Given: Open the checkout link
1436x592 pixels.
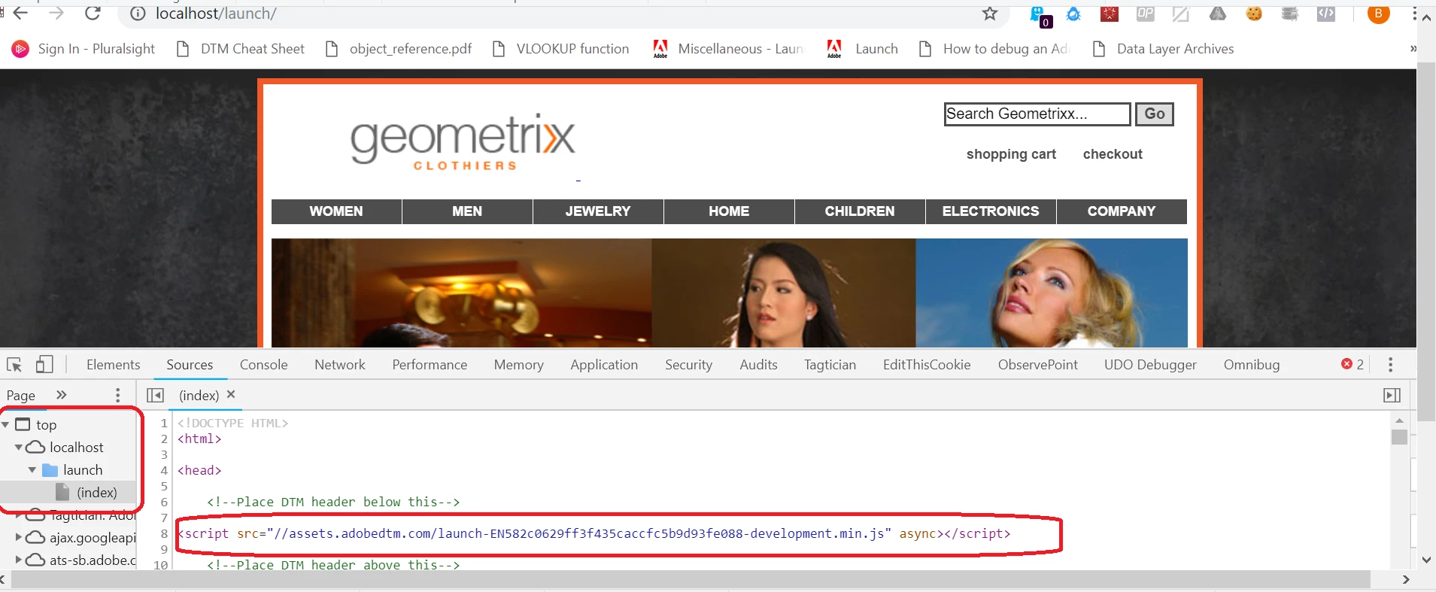Looking at the screenshot, I should coord(1113,154).
